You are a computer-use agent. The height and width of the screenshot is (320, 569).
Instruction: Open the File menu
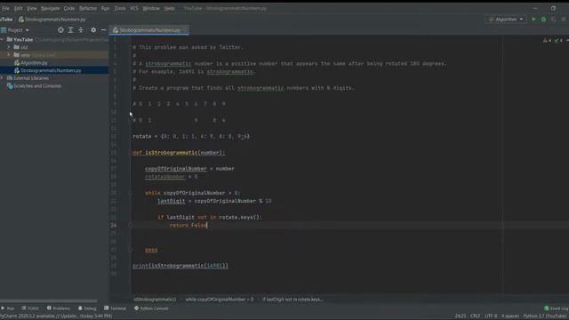[6, 8]
